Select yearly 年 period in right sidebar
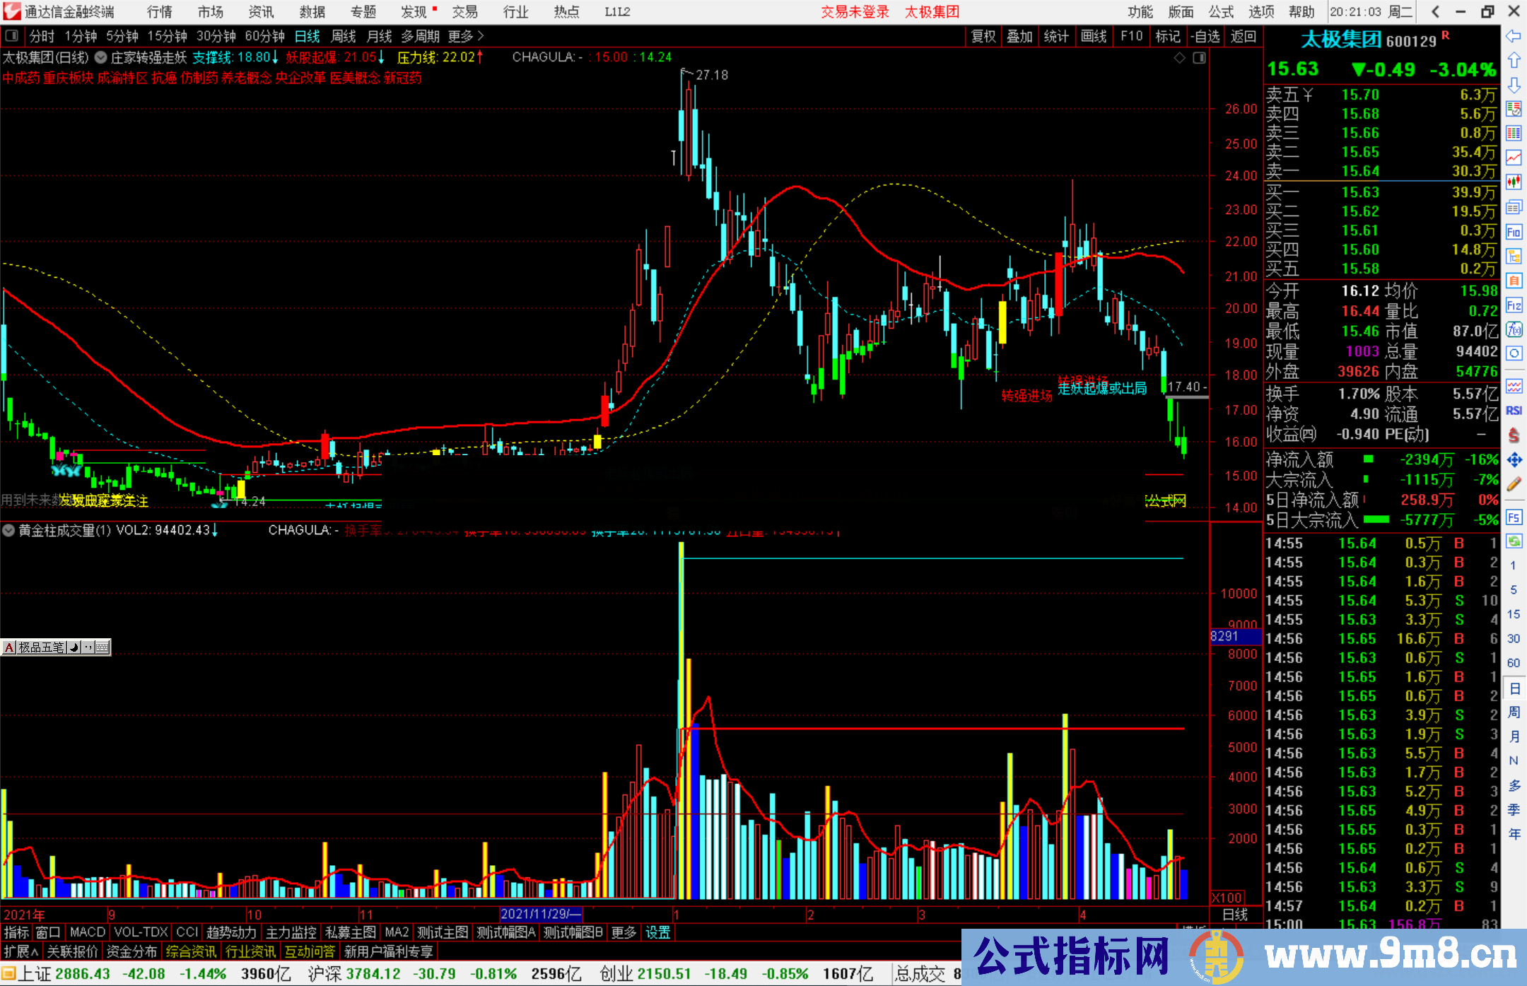The width and height of the screenshot is (1527, 986). coord(1514,834)
